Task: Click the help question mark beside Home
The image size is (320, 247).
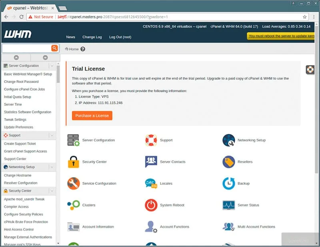Action: 83,49
